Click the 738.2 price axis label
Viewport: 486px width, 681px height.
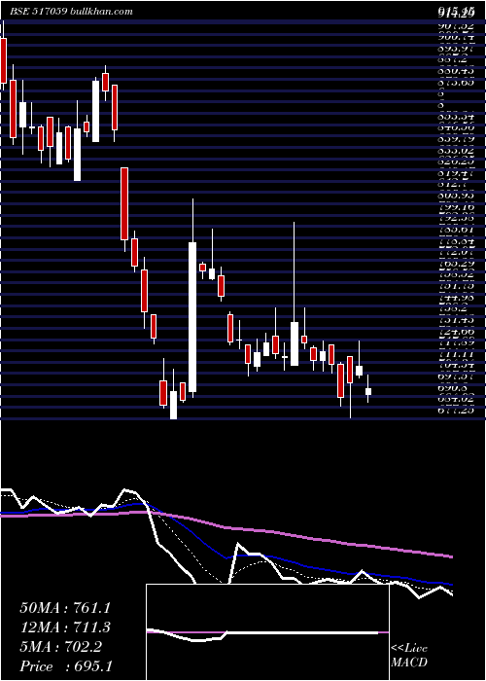(x=452, y=307)
